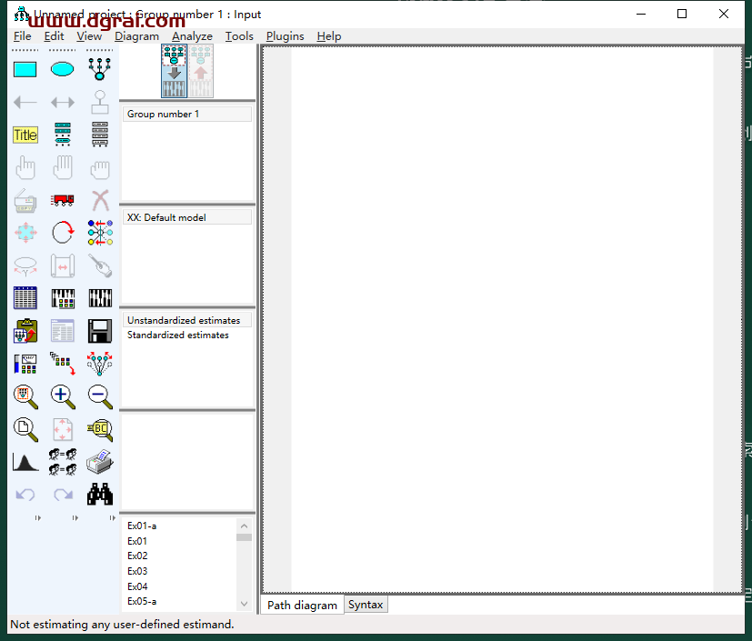Image resolution: width=752 pixels, height=641 pixels.
Task: Select Group number 1 in groups list
Action: click(x=187, y=114)
